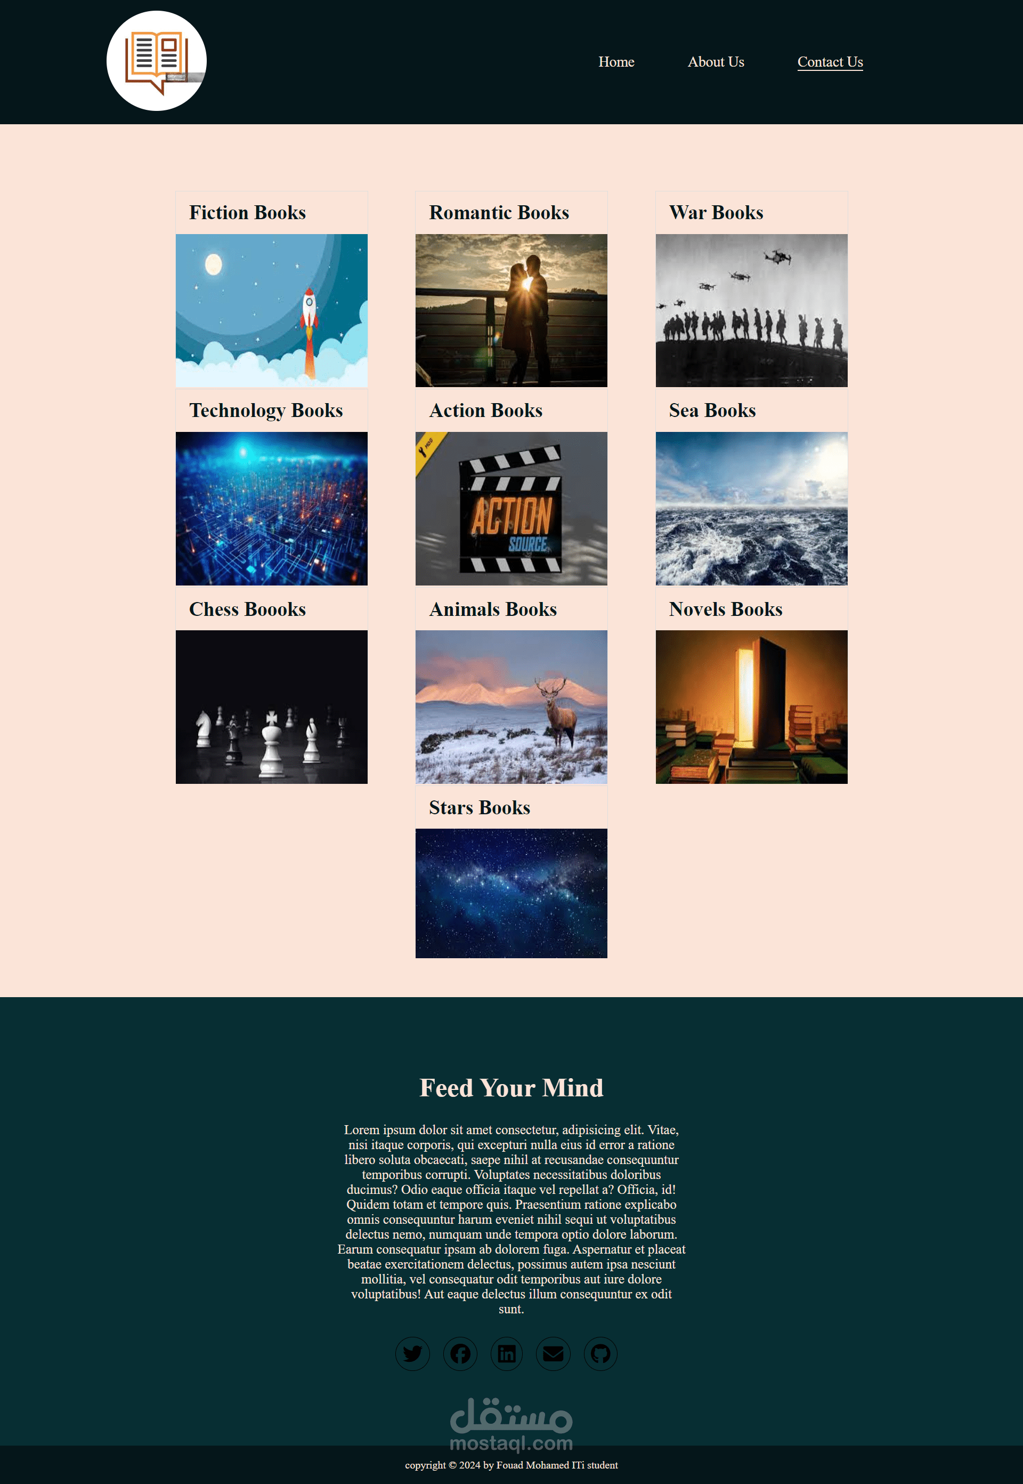Click the About Us navigation menu item
The image size is (1023, 1484).
tap(717, 62)
